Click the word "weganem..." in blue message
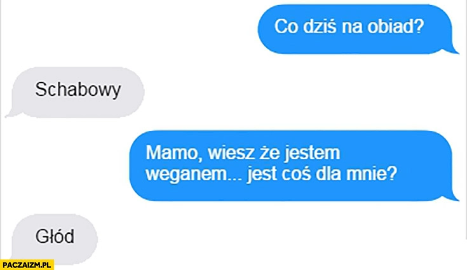 click(194, 174)
